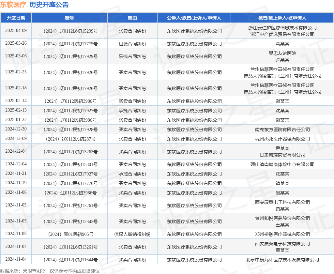This screenshot has height=274, width=334.
Task: Click the date 2025-01-22
Action: point(16,119)
